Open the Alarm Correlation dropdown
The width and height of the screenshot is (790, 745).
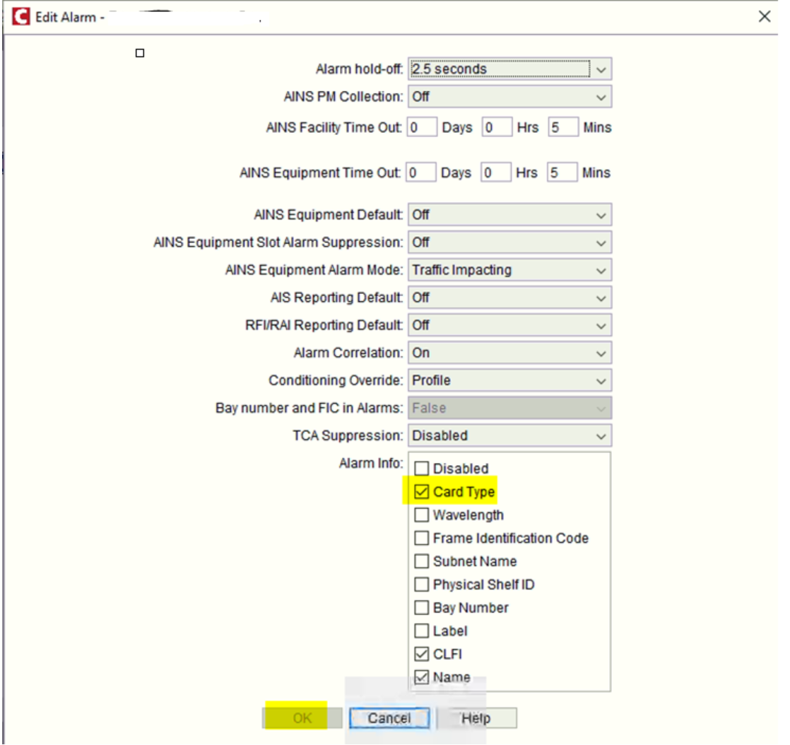pos(602,353)
